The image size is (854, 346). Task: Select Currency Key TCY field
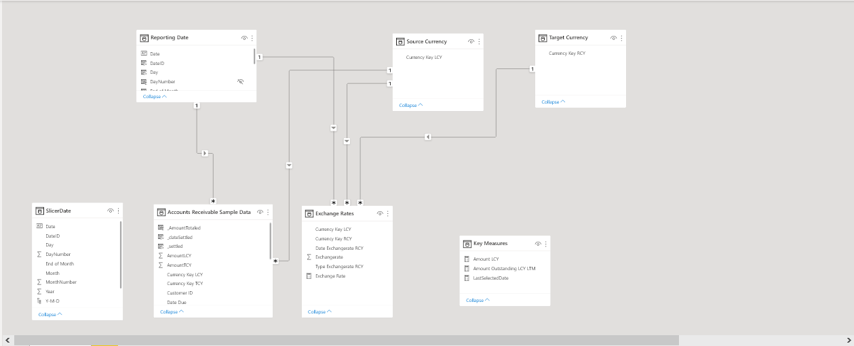tap(185, 283)
